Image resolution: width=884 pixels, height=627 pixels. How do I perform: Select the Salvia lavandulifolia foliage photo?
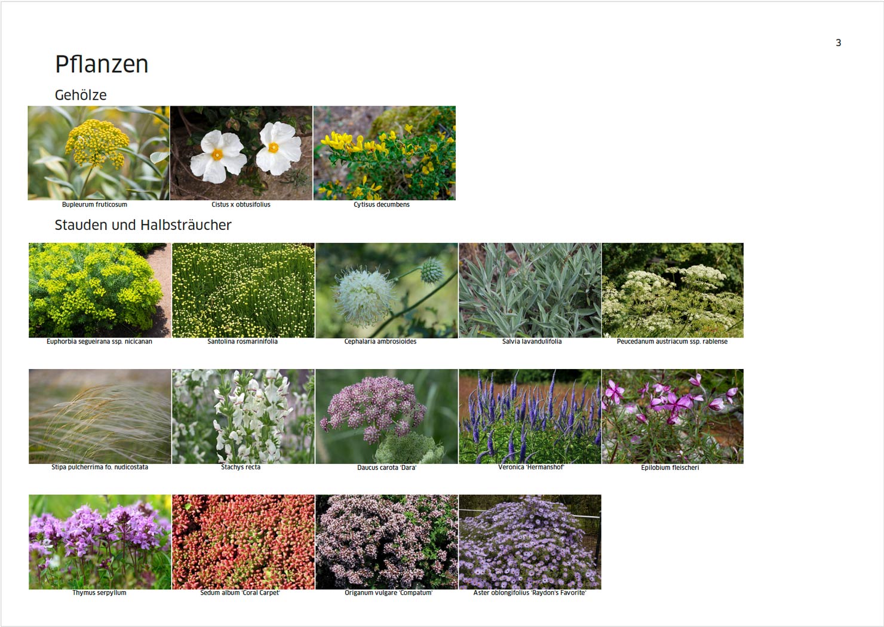530,290
